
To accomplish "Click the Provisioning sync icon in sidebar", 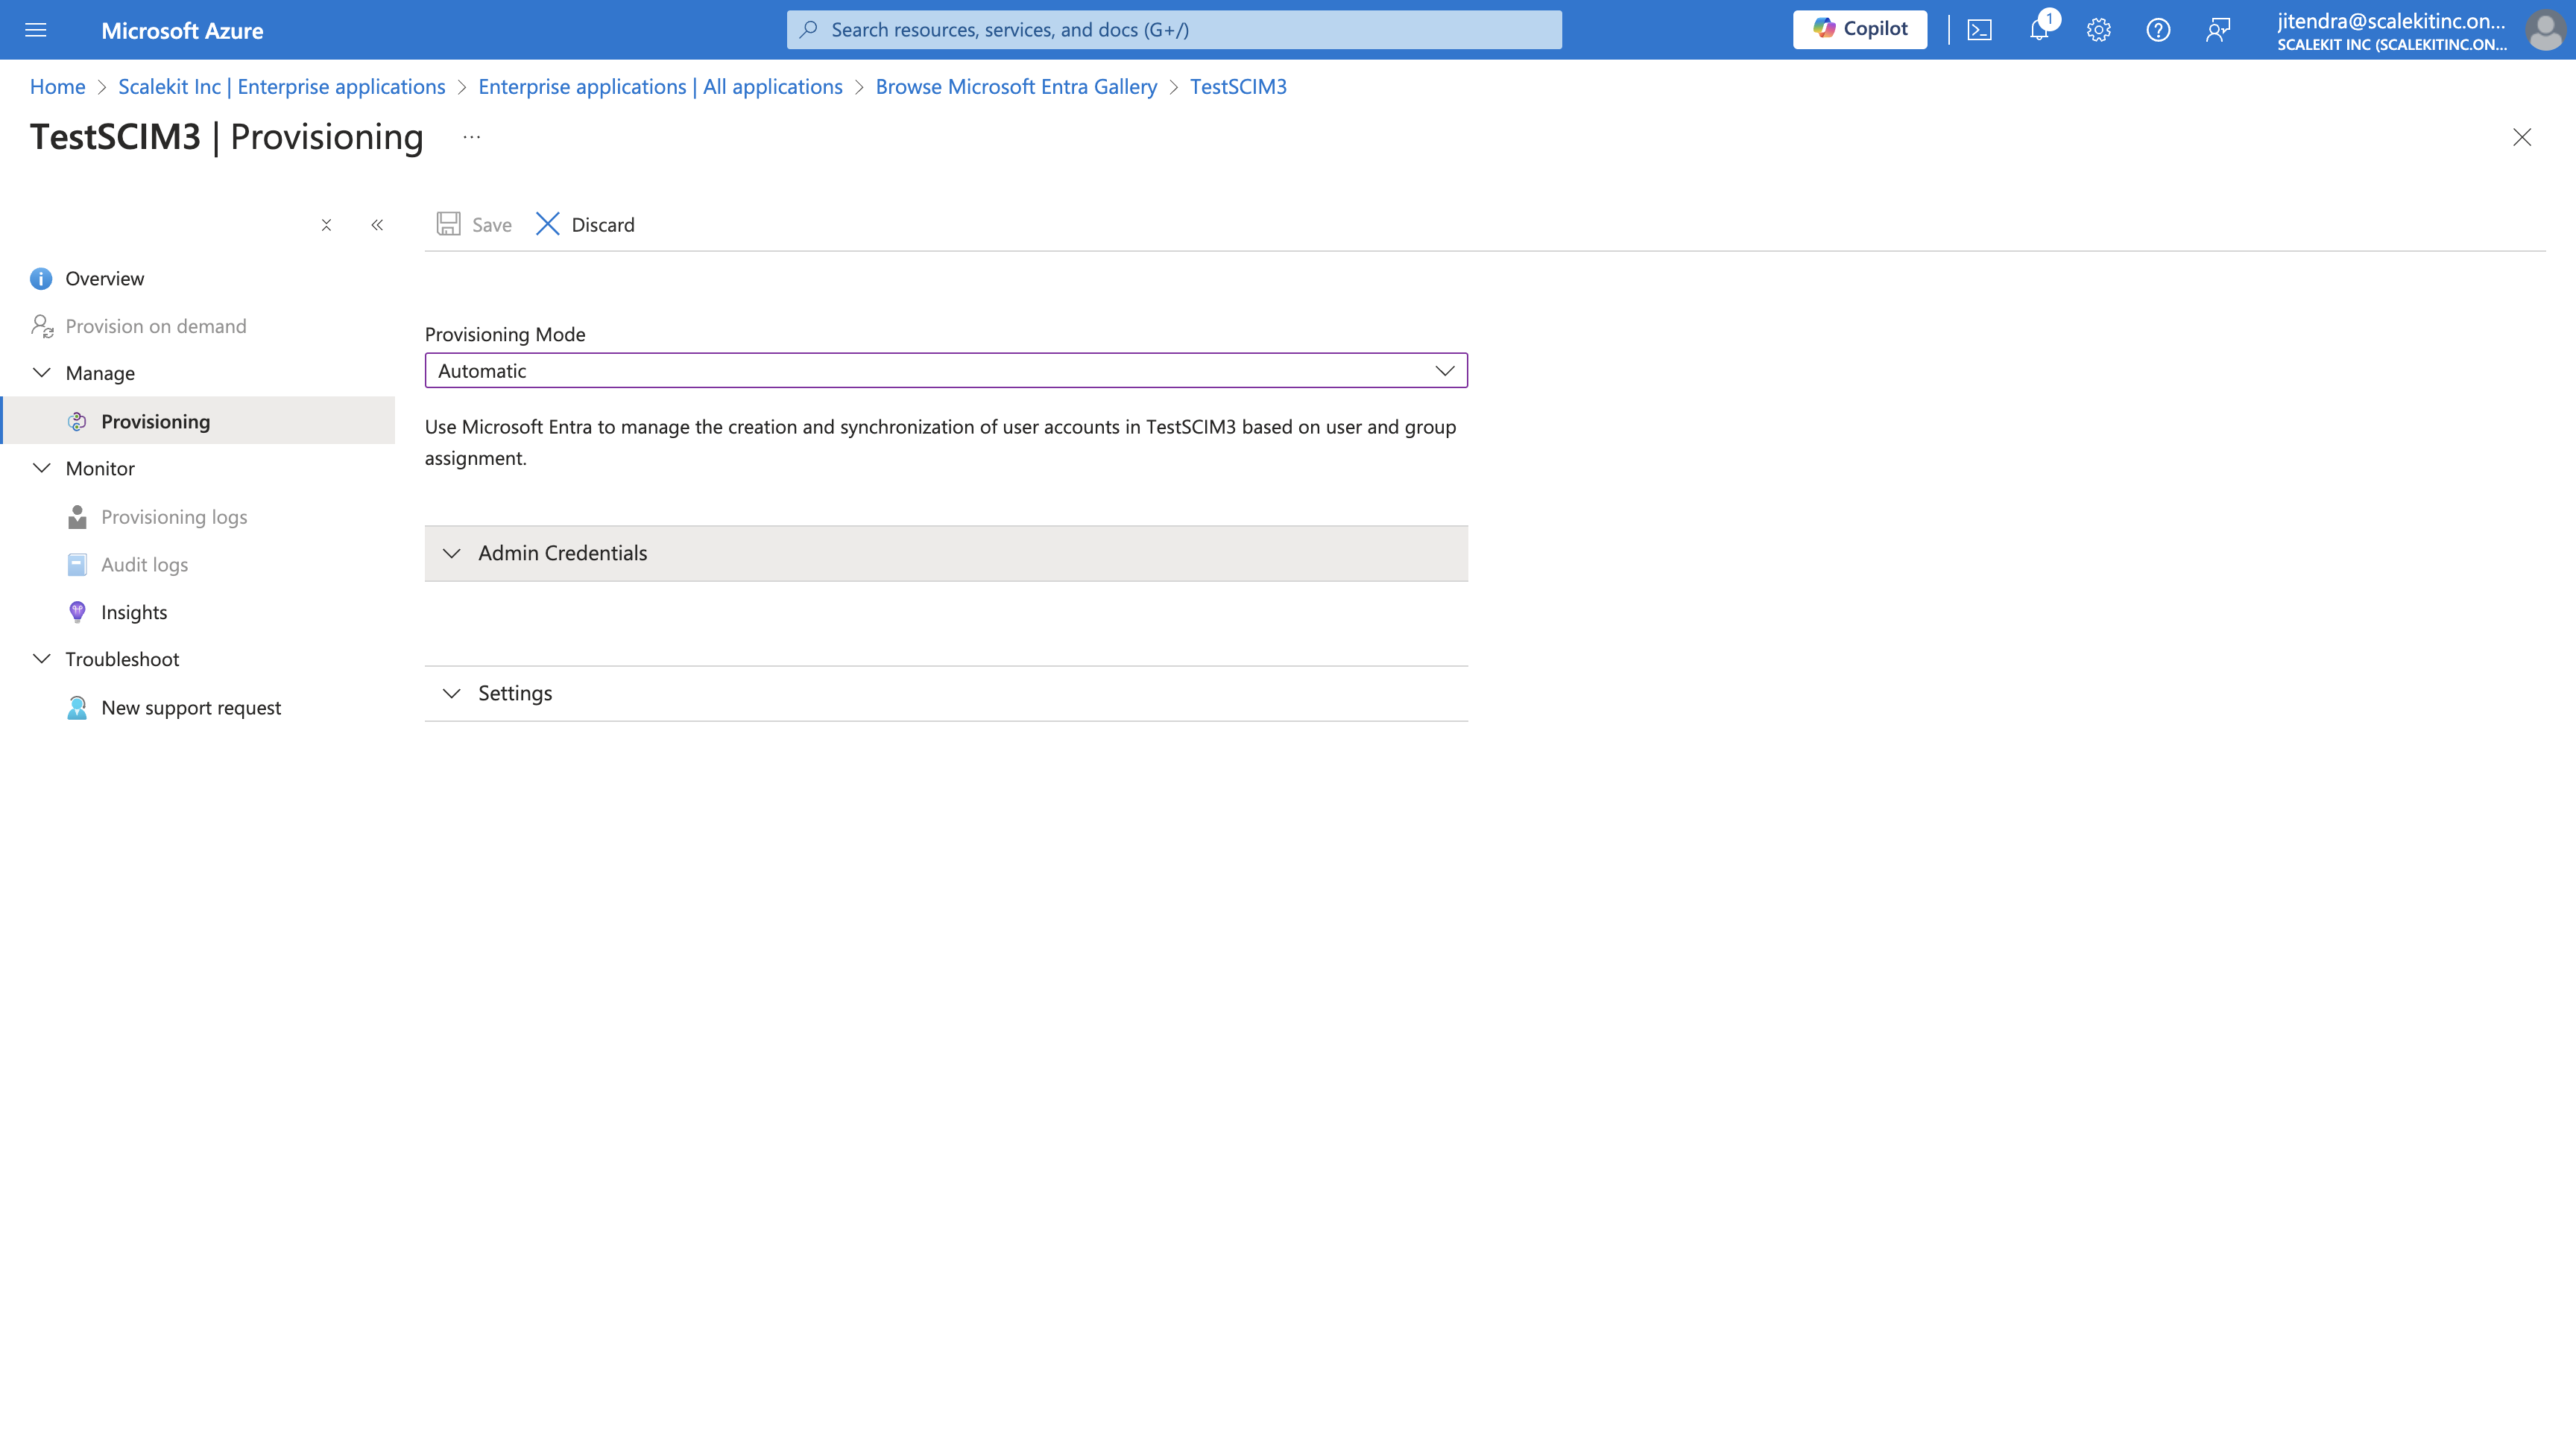I will (x=77, y=422).
